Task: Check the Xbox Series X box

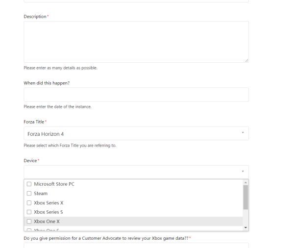Action: tap(29, 203)
